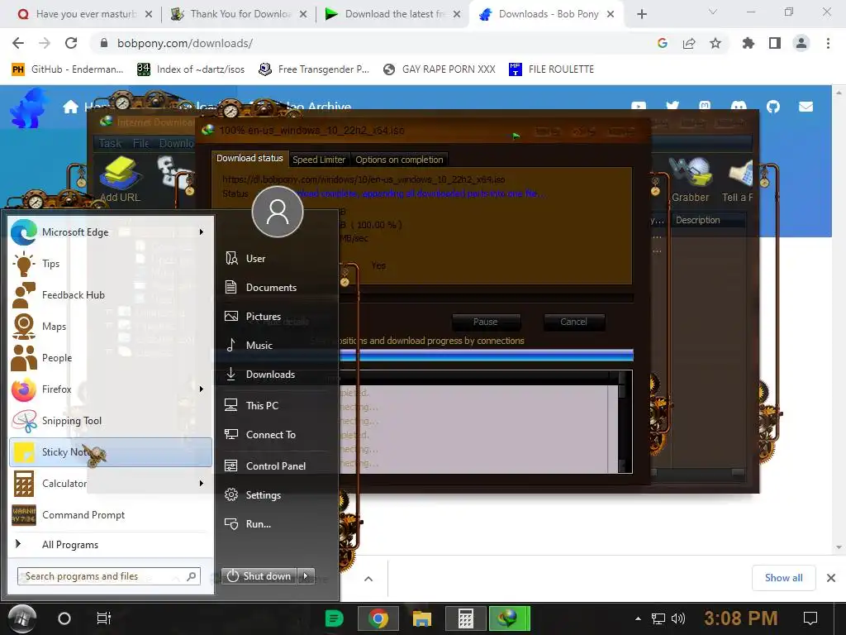This screenshot has width=846, height=635.
Task: Click Show all downloads button
Action: coord(783,578)
